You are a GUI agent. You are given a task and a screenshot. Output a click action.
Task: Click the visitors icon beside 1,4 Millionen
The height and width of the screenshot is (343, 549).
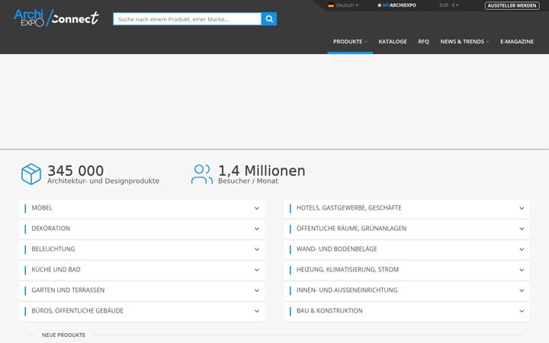coord(202,174)
